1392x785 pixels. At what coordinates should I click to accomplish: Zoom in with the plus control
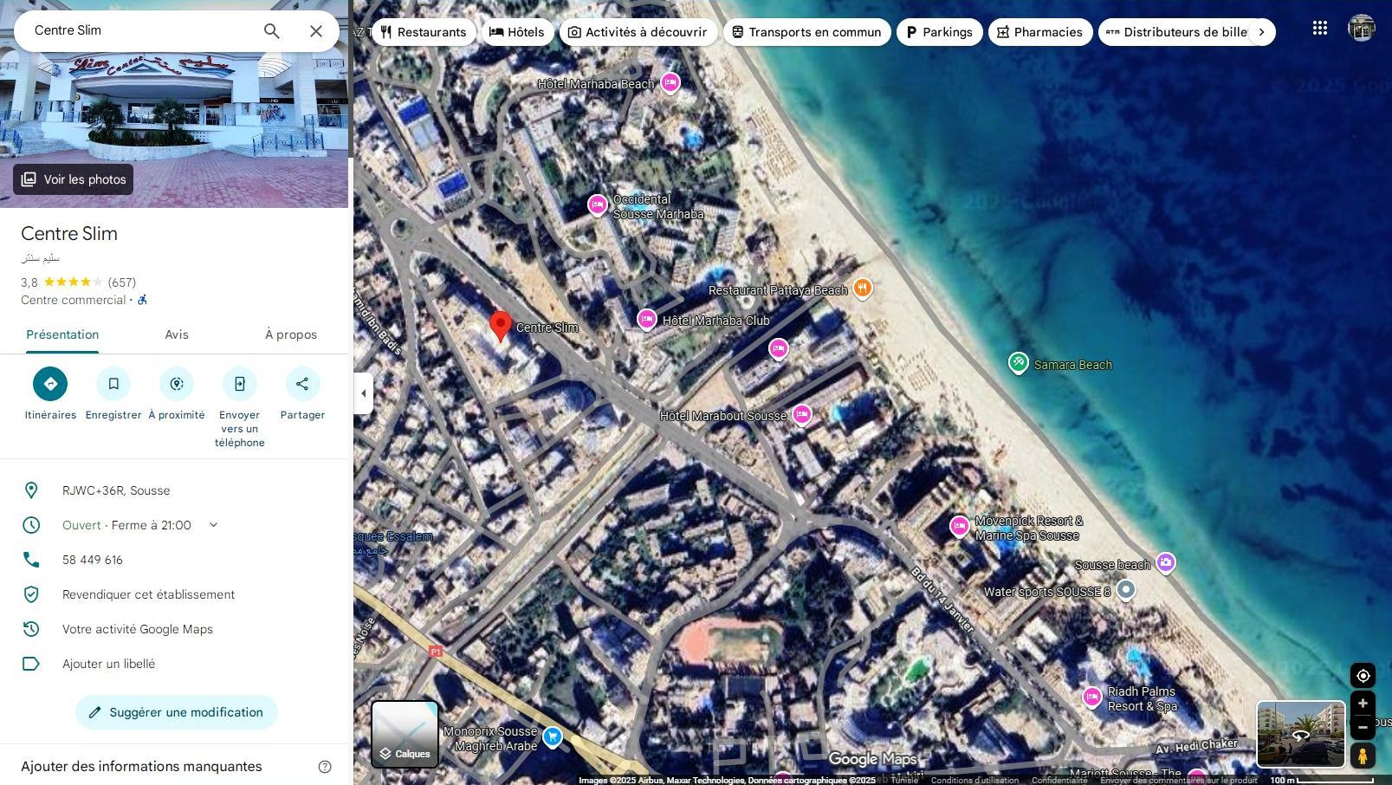1363,703
